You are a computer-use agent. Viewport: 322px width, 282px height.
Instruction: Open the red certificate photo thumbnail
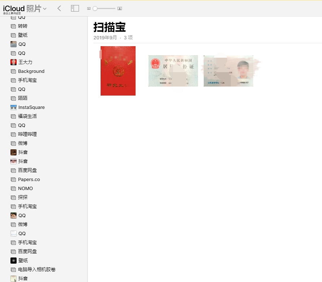coord(118,71)
